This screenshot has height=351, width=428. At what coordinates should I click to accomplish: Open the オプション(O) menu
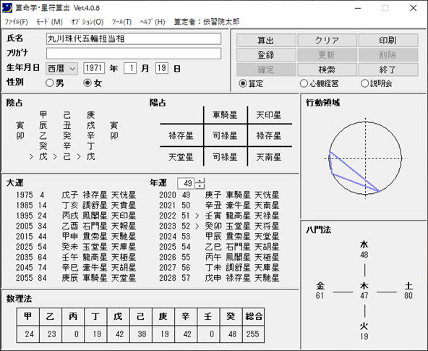tap(87, 22)
